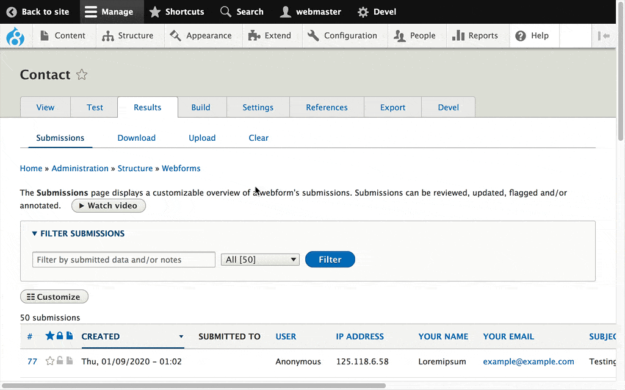The height and width of the screenshot is (390, 625).
Task: Click the Watch video button
Action: 109,206
